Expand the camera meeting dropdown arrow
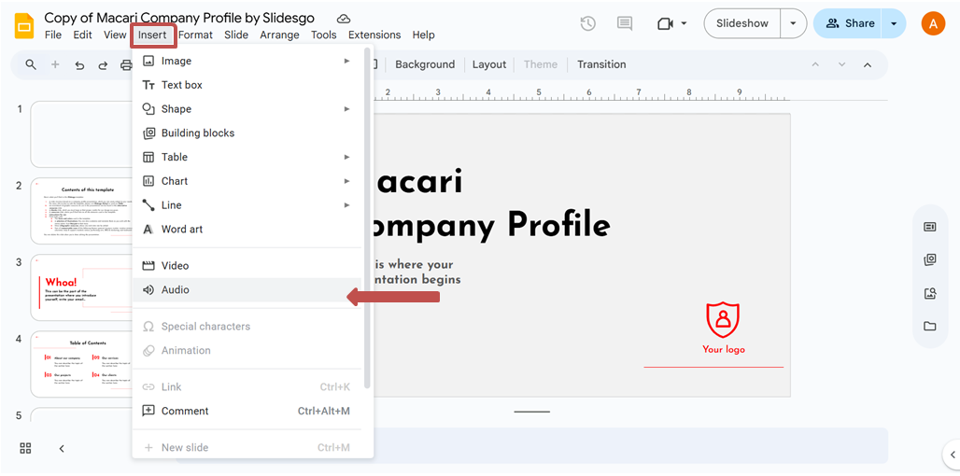 [684, 23]
